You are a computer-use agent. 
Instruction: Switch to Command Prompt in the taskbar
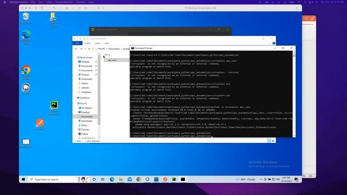tap(183, 179)
